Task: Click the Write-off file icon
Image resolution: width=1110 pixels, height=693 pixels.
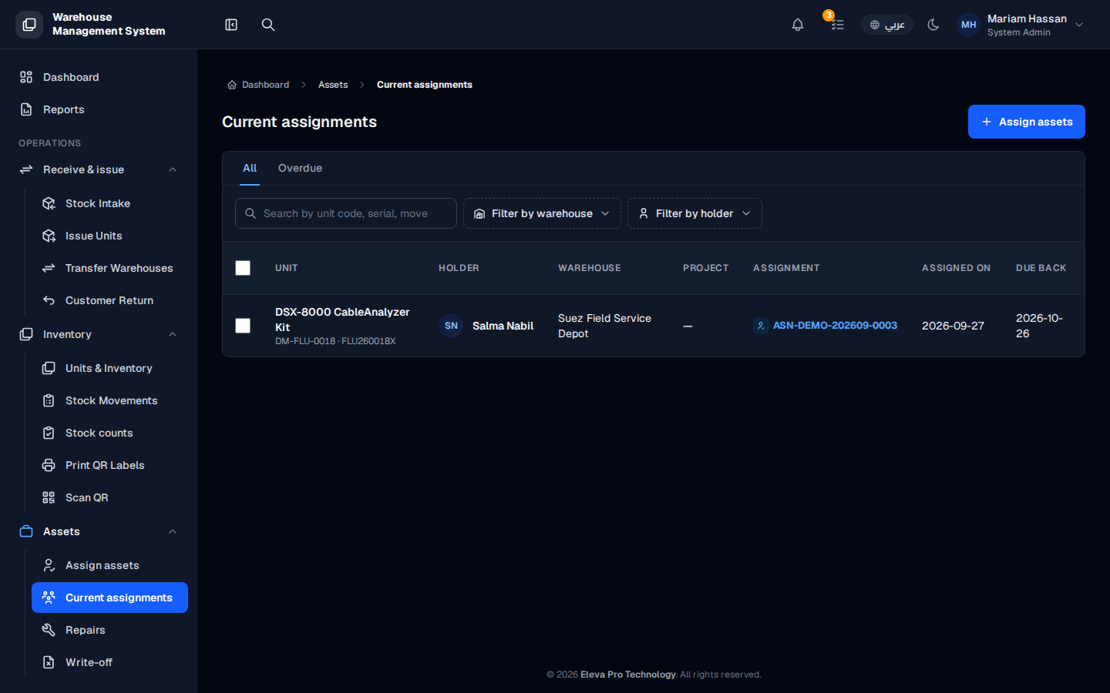Action: (x=49, y=662)
